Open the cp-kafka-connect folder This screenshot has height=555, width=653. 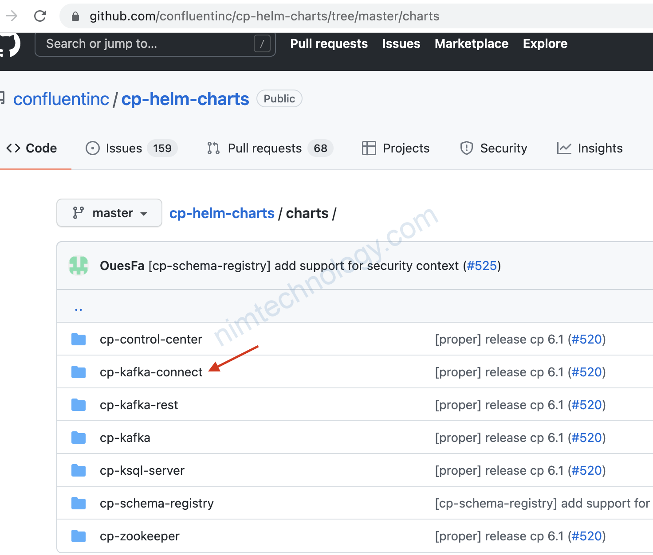pos(151,372)
